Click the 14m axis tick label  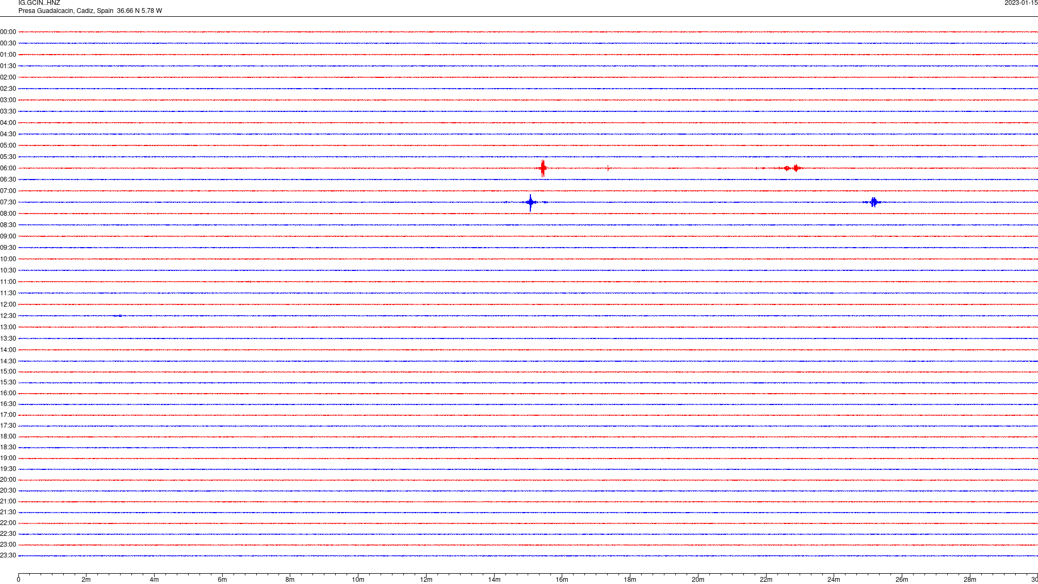(494, 580)
